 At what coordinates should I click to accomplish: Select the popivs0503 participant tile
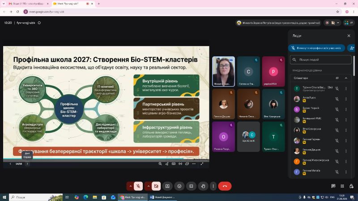(x=273, y=71)
